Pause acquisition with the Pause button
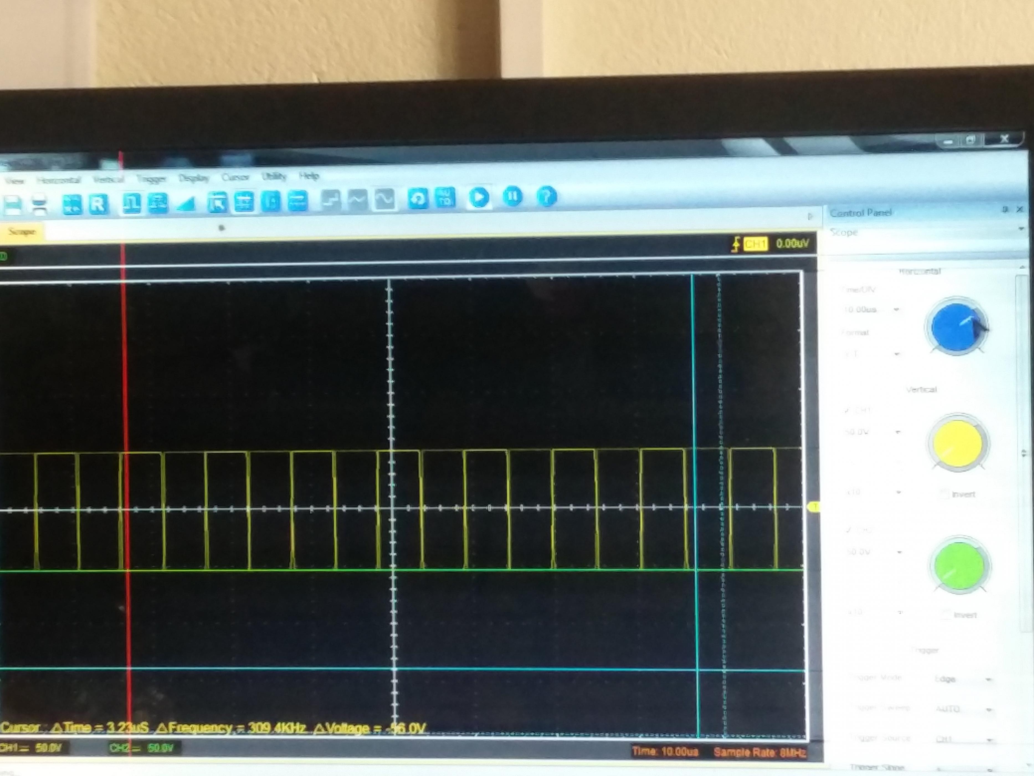The height and width of the screenshot is (776, 1034). pos(513,196)
